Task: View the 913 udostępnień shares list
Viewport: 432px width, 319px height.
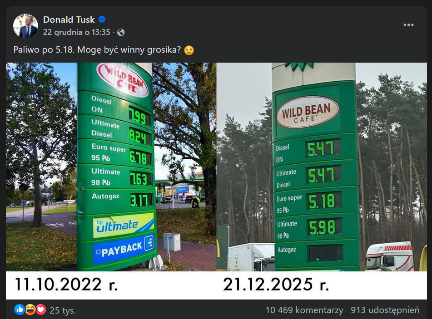Action: tap(385, 310)
